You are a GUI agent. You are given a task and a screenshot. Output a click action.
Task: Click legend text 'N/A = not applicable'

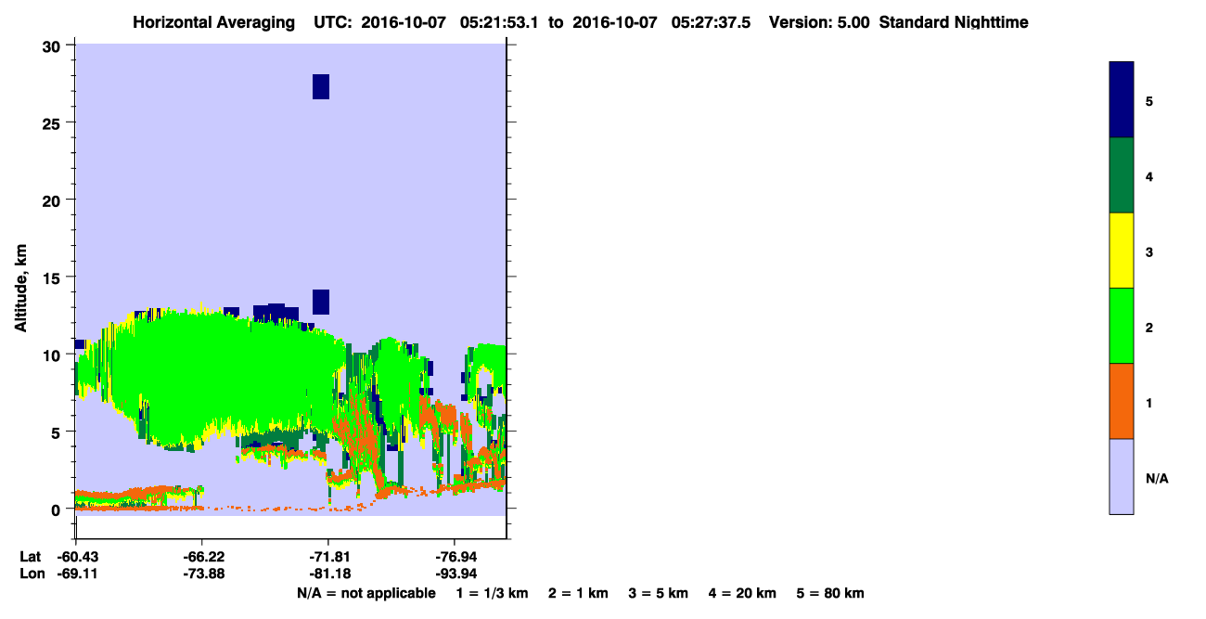coord(366,593)
